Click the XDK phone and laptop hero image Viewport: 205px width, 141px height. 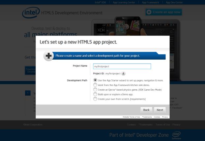[135, 26]
